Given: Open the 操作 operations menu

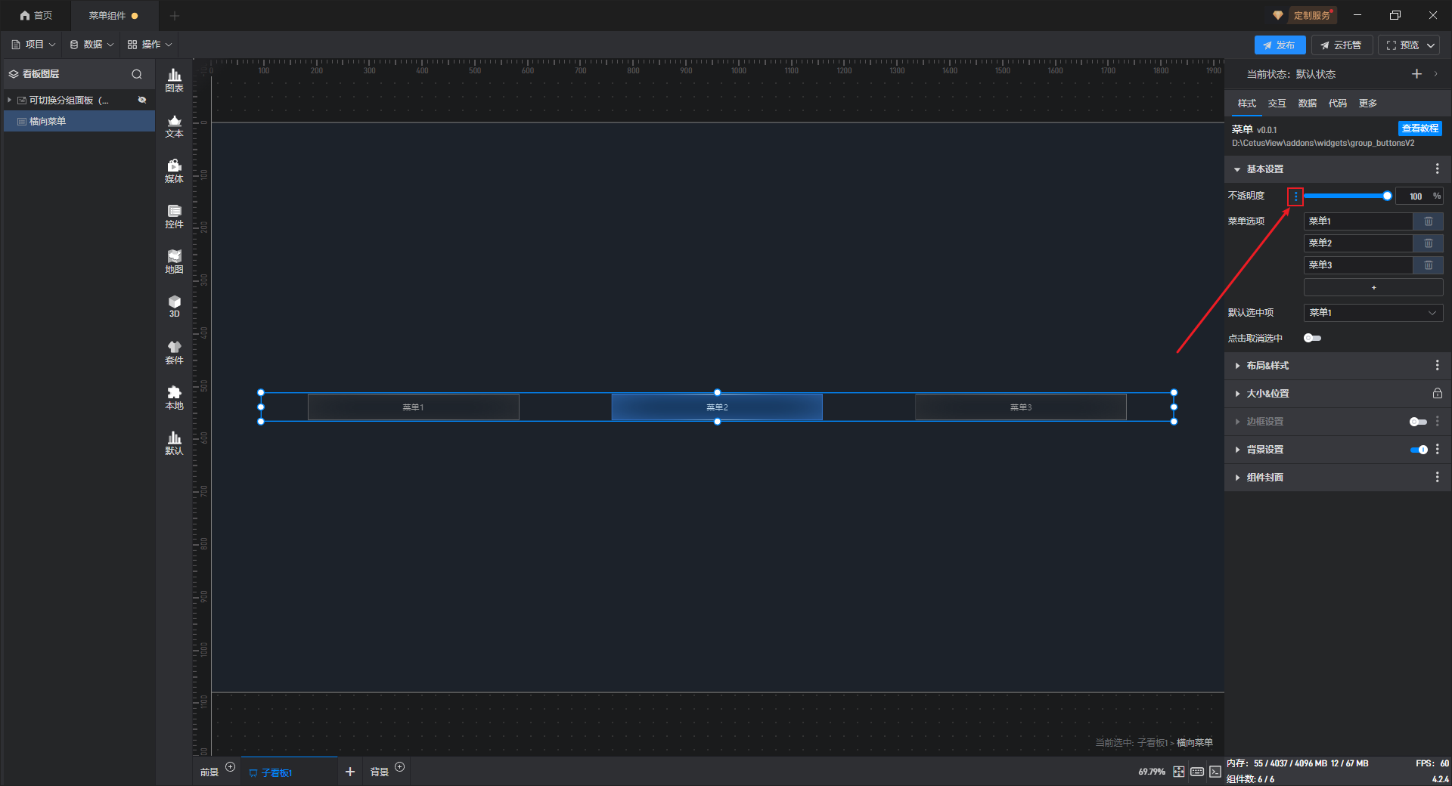Looking at the screenshot, I should click(150, 45).
